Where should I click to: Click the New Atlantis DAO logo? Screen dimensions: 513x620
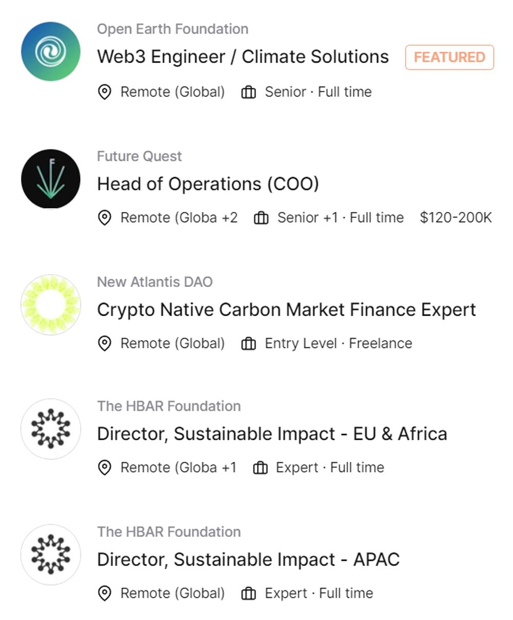(x=50, y=304)
